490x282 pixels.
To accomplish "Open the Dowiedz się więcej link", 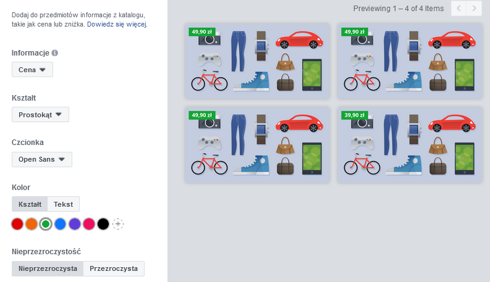I will click(x=117, y=24).
